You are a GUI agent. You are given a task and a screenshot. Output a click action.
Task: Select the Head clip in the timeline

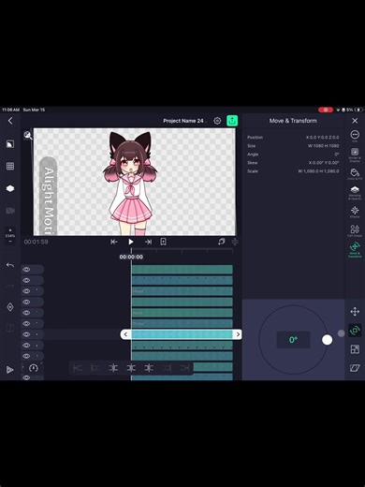point(182,291)
